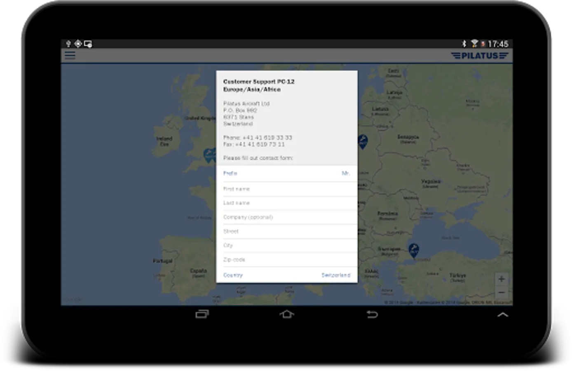Select the service pin near Istanbul

pos(413,250)
